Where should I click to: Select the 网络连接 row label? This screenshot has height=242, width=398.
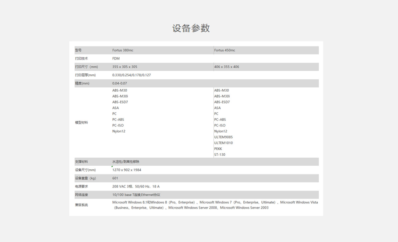click(x=82, y=195)
